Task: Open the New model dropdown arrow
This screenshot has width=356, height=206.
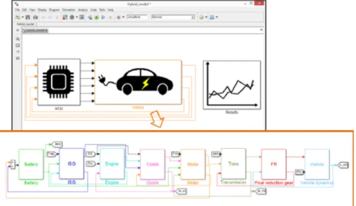Action: (x=23, y=17)
